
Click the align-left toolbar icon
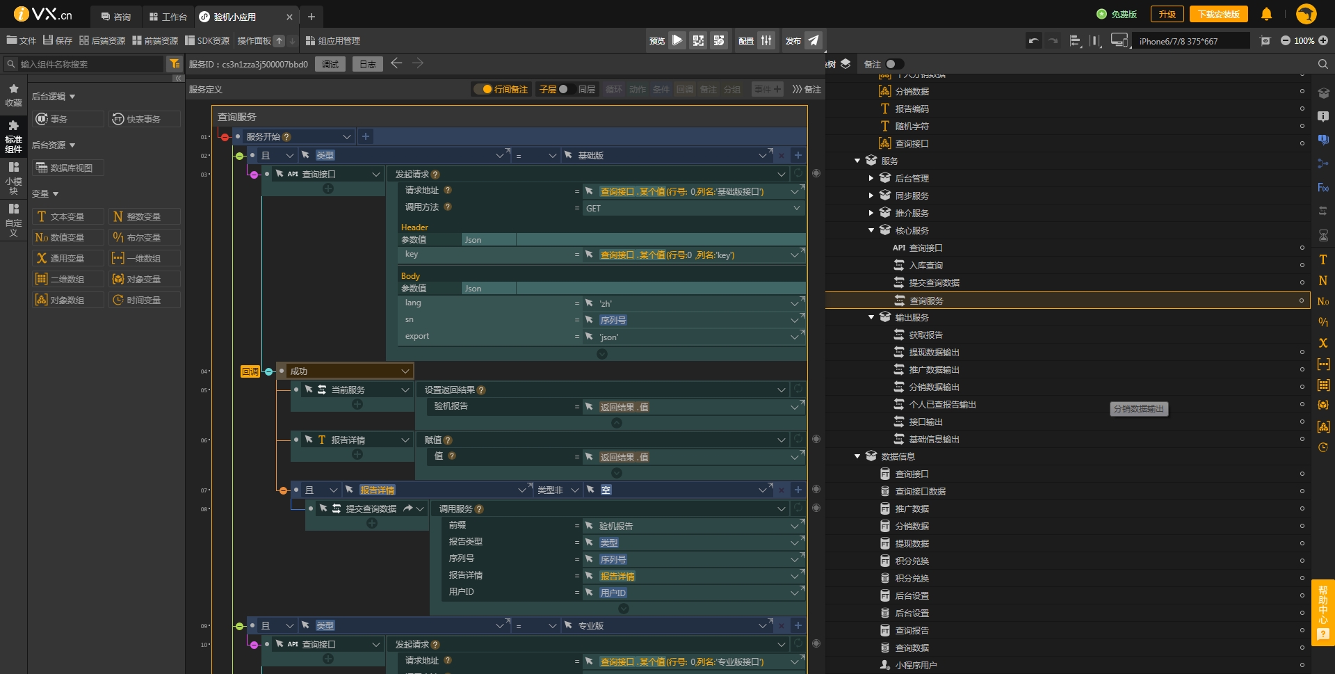point(1075,40)
